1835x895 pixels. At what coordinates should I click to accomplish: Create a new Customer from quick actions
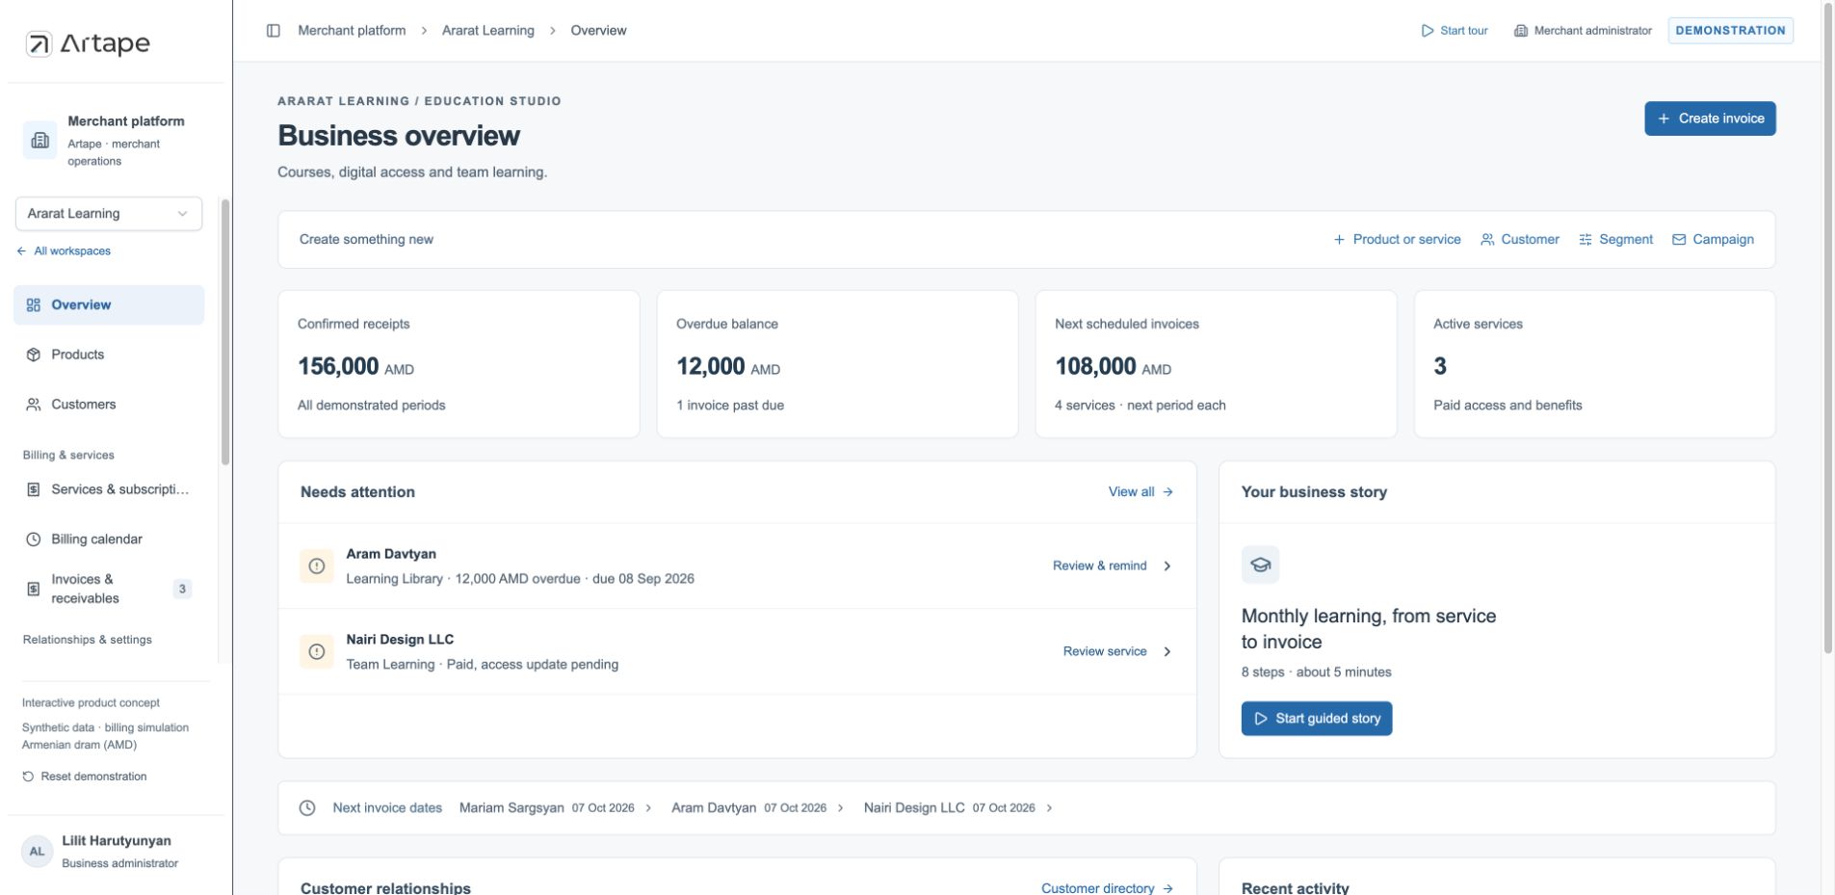tap(1520, 240)
